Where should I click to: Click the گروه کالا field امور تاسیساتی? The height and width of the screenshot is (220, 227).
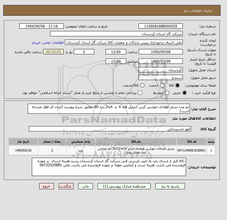pyautogui.click(x=110, y=129)
